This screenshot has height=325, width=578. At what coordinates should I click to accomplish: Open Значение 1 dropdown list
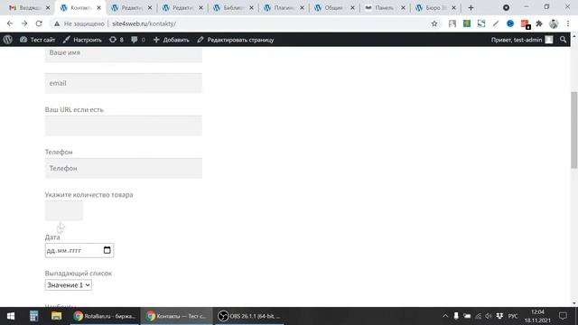tap(69, 285)
